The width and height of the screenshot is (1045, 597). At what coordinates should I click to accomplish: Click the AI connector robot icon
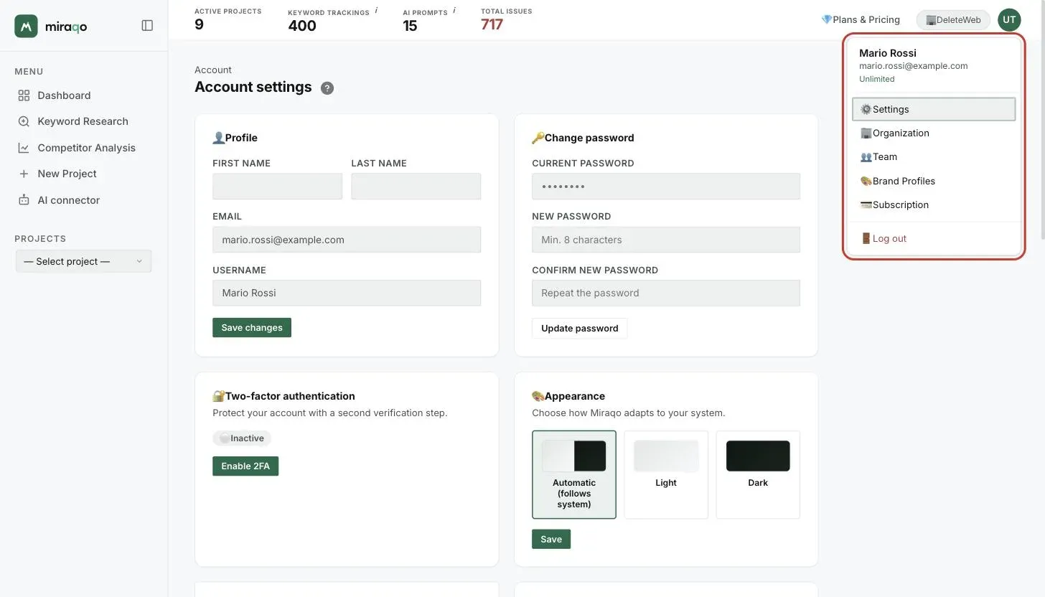pos(24,200)
